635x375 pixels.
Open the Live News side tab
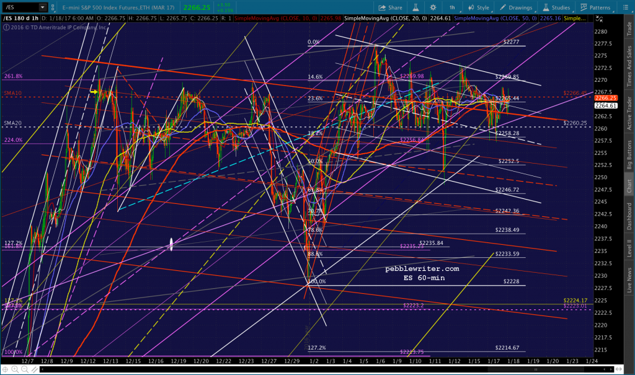(x=629, y=280)
